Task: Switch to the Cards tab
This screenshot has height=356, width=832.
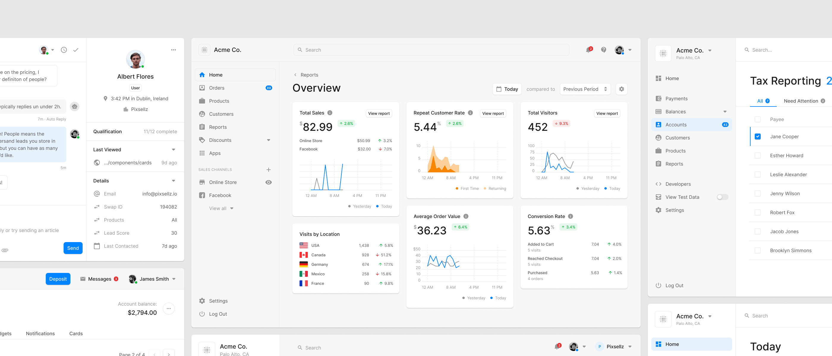Action: (x=75, y=333)
